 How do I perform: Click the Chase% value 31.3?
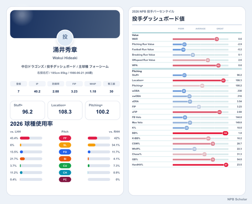click(239, 154)
